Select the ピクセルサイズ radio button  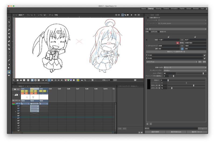[x=146, y=46]
